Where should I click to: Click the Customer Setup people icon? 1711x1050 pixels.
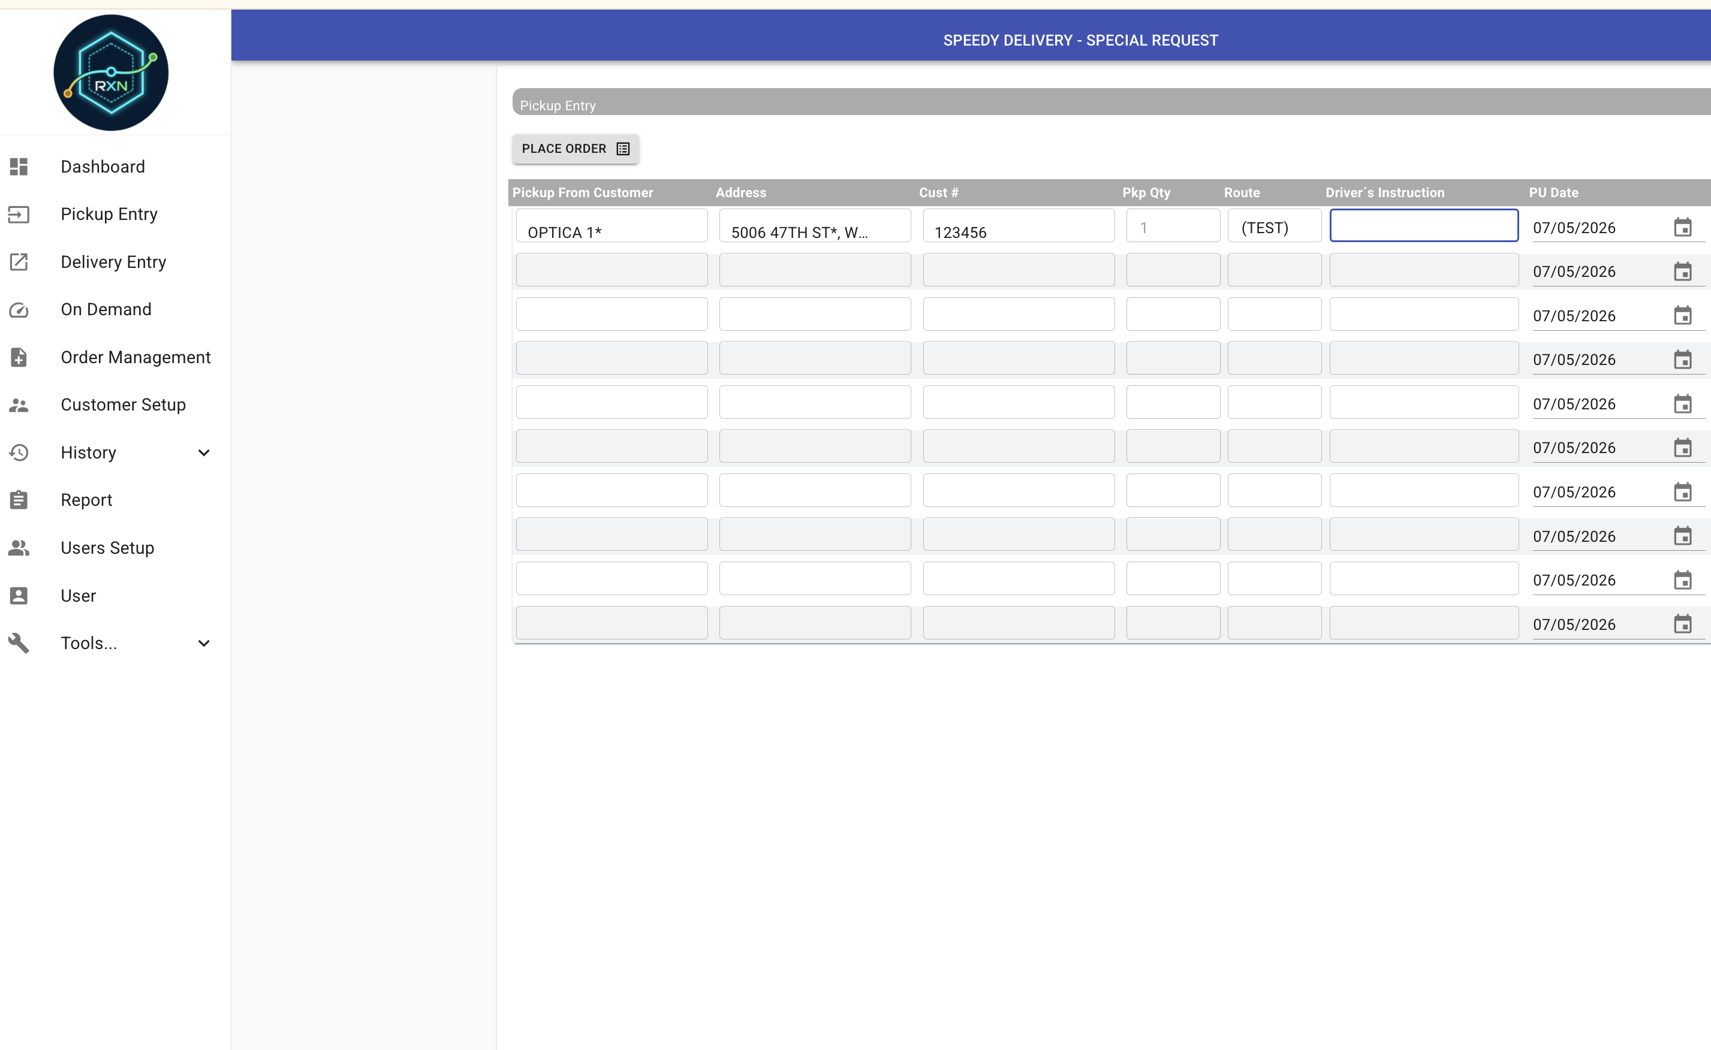click(19, 405)
